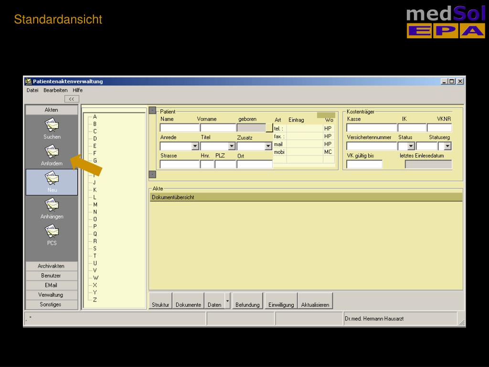
Task: Click the fax. entry cell
Action: coord(305,136)
